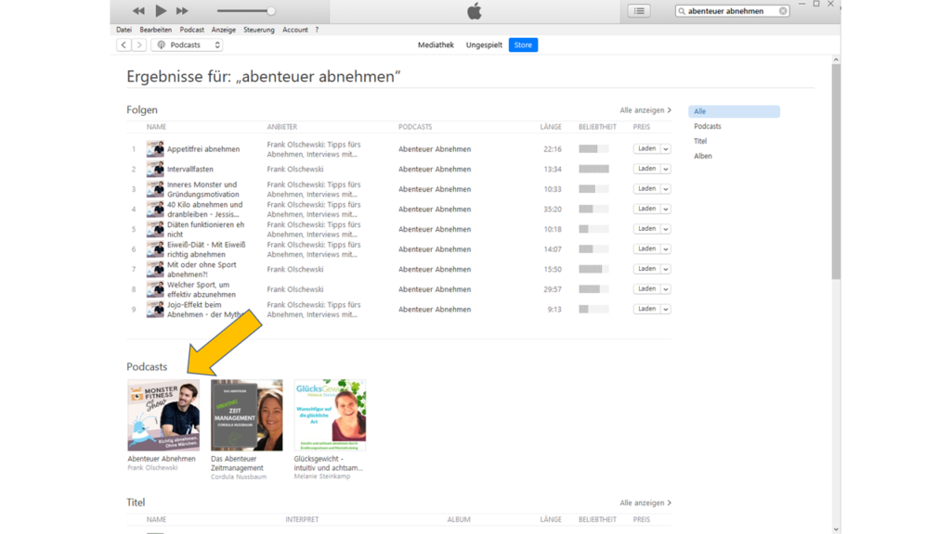Open Laden dropdown arrow for Welcher Sport episode
The width and height of the screenshot is (951, 534).
[665, 289]
